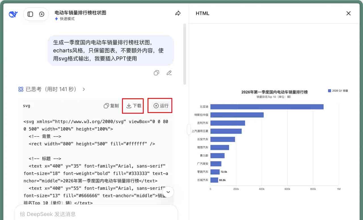Click the chat scrollbar
The height and width of the screenshot is (220, 363).
point(185,54)
